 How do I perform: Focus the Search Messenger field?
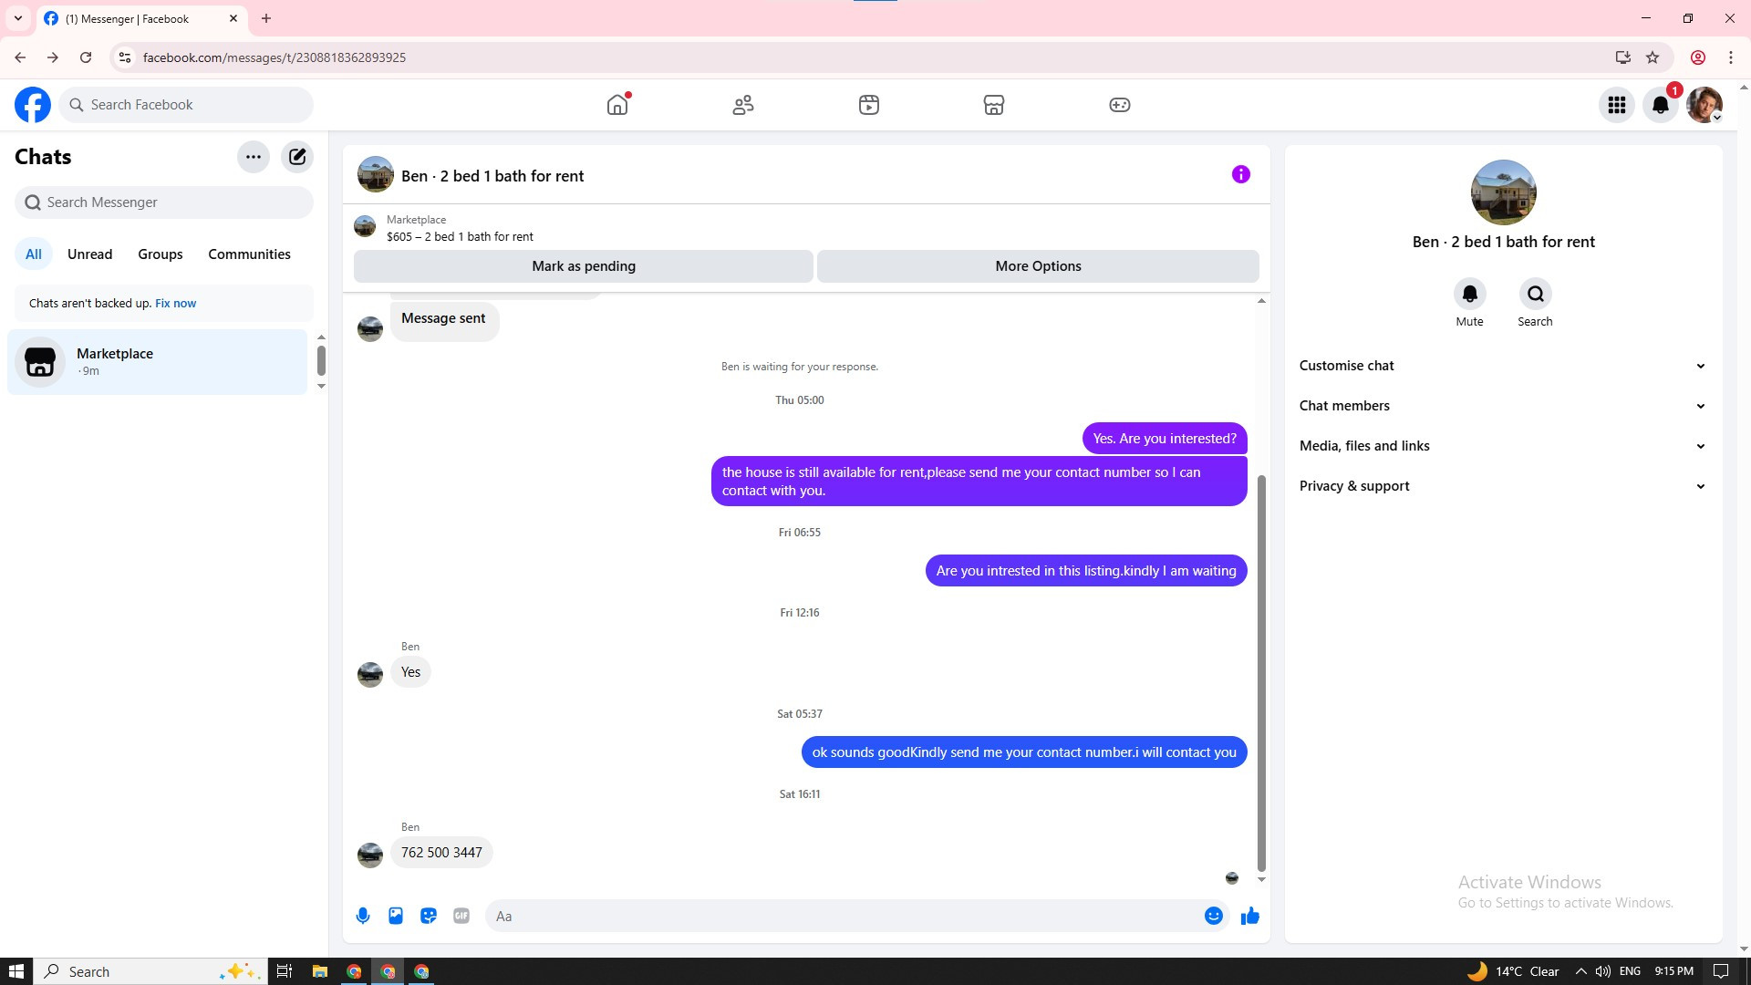(x=164, y=202)
